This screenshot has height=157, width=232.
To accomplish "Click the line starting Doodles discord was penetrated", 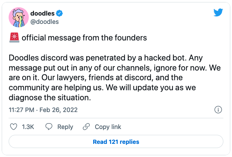I will (x=106, y=58).
